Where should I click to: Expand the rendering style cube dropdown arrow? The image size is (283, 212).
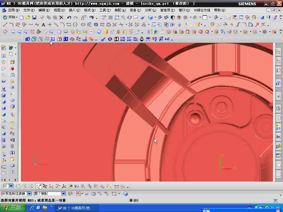pyautogui.click(x=155, y=17)
